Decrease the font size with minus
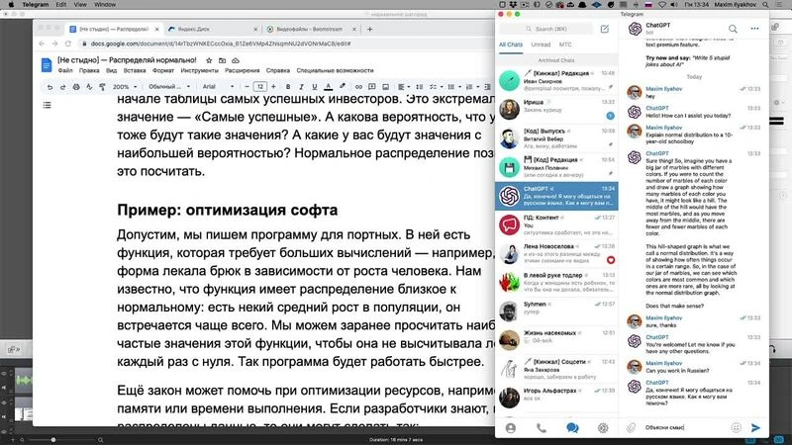The height and width of the screenshot is (445, 792). pyautogui.click(x=247, y=87)
